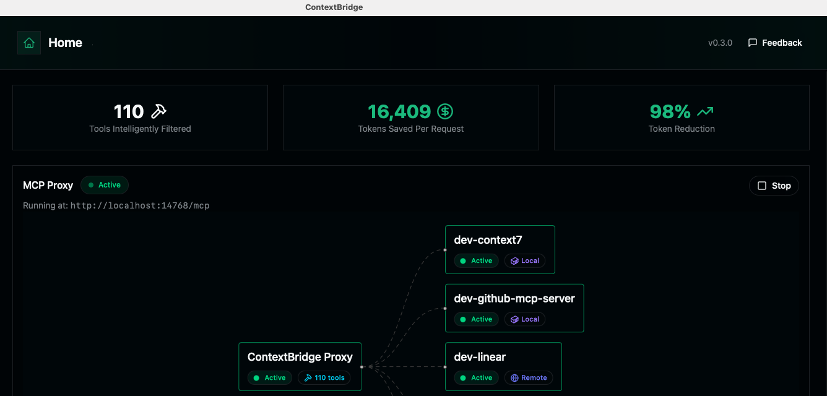
Task: Toggle the Active status pill on MCP Proxy
Action: pyautogui.click(x=104, y=184)
